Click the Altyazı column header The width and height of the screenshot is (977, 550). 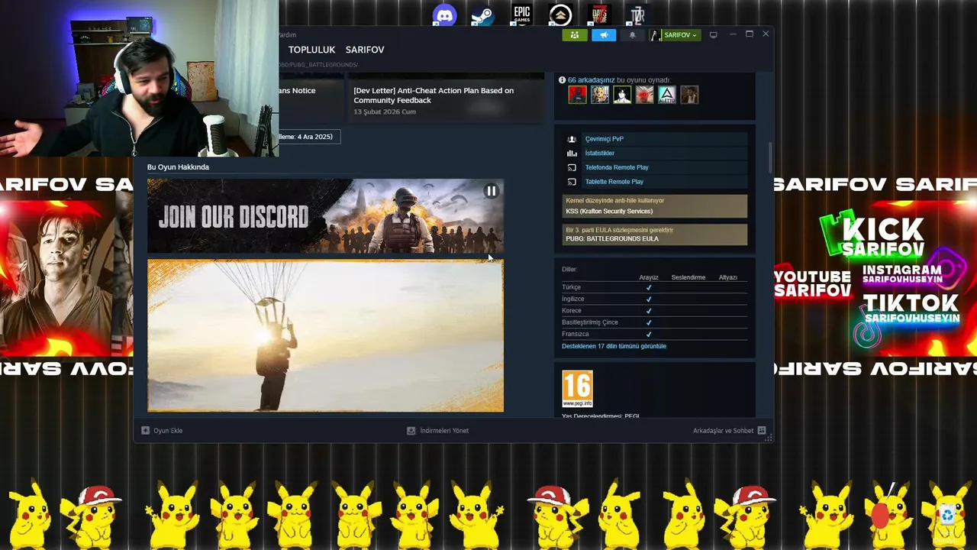[x=727, y=277]
